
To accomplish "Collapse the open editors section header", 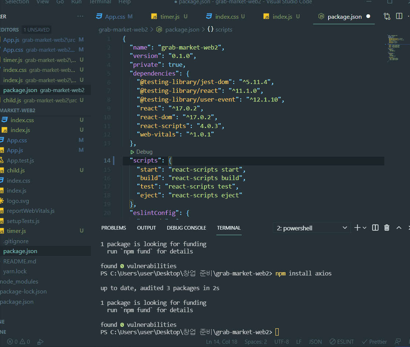I will (10, 30).
